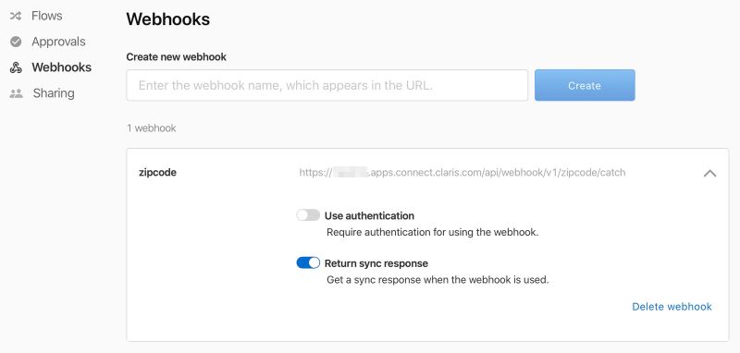The image size is (740, 353).
Task: Click the zipcode webhook URL text
Action: pyautogui.click(x=462, y=173)
